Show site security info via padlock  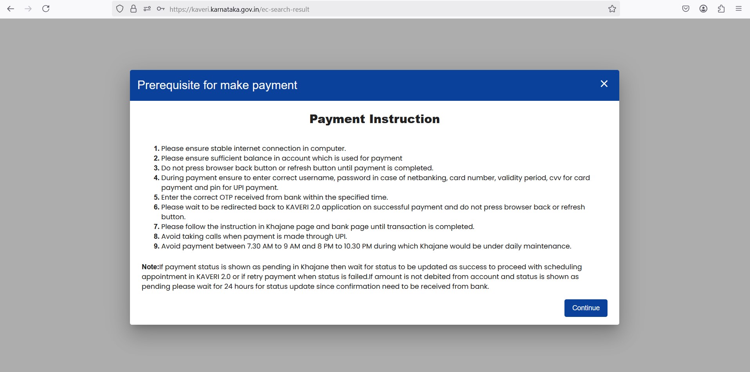(x=133, y=9)
